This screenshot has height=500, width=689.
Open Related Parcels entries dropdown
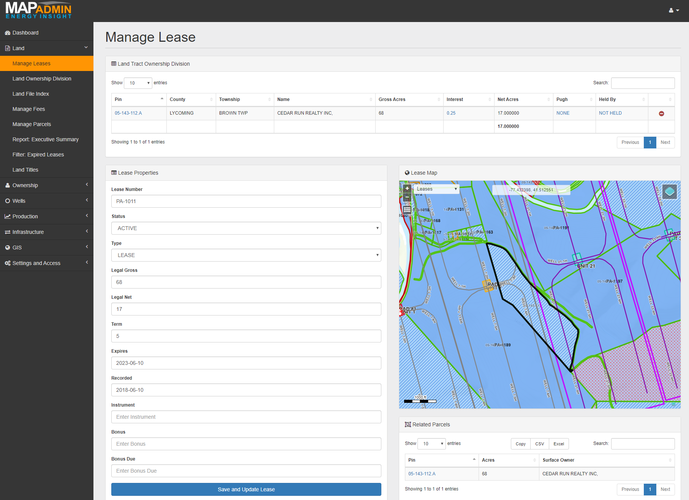(x=431, y=443)
